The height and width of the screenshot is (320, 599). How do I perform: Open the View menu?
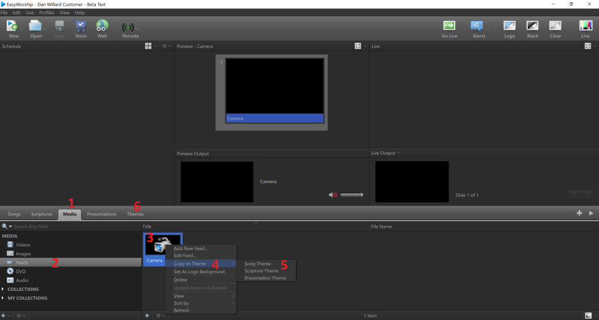point(64,13)
